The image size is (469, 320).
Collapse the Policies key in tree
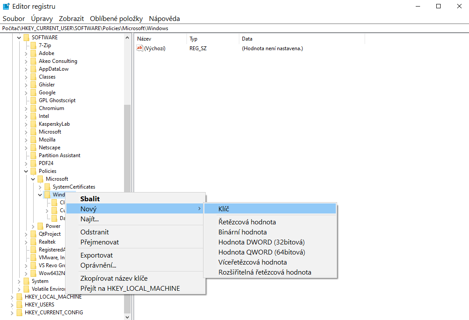(26, 171)
